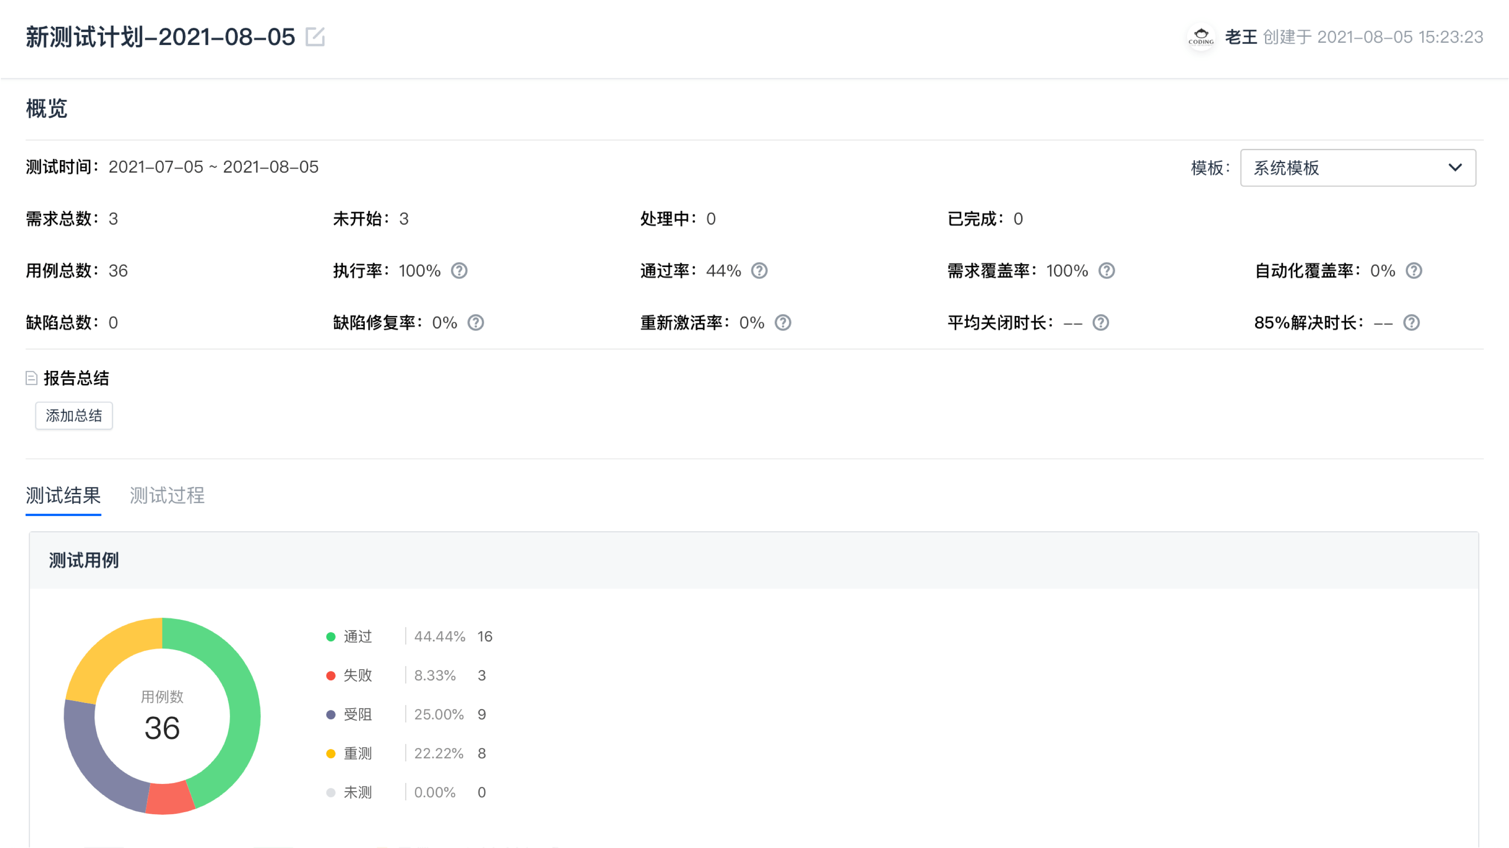Screen dimensions: 1509x848
Task: Click help icon next to 需求覆盖率
Action: click(x=1107, y=271)
